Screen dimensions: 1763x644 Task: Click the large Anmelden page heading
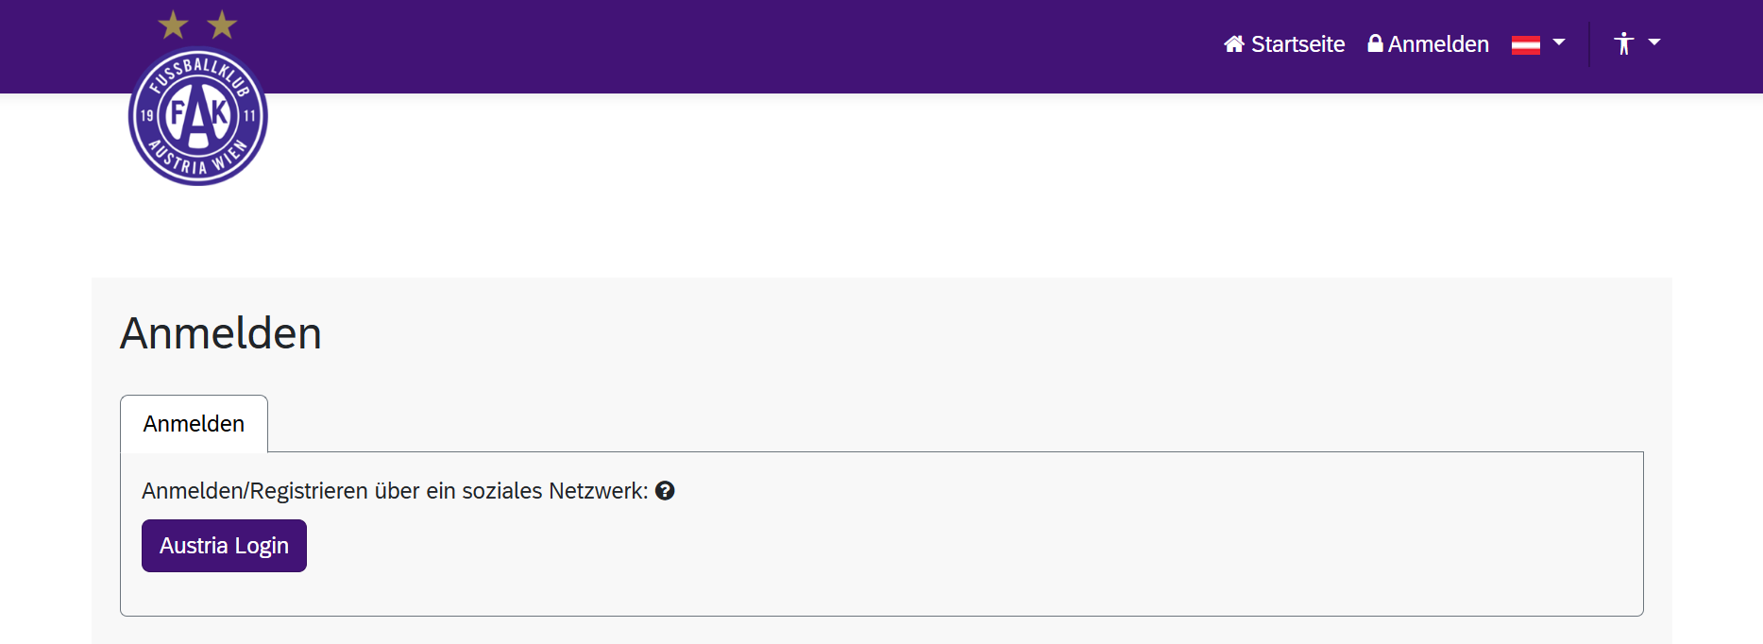coord(221,333)
